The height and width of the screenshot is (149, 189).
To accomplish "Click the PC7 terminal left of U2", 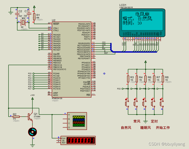I will click(x=33, y=89).
